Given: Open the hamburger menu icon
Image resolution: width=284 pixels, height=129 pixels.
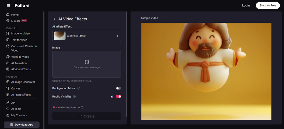Looking at the screenshot, I should pyautogui.click(x=8, y=5).
